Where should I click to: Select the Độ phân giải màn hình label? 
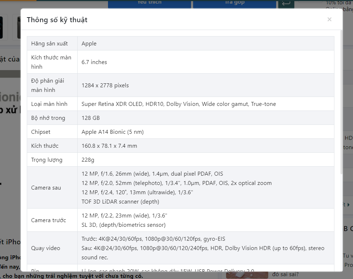[48, 85]
